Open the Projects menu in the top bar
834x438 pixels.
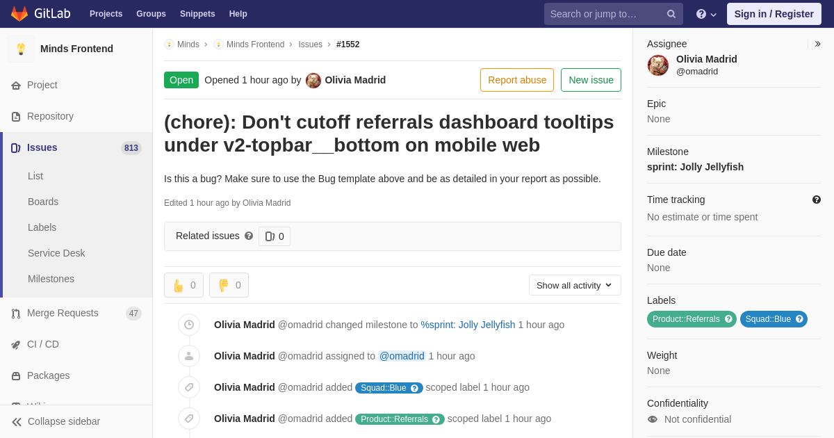coord(106,14)
